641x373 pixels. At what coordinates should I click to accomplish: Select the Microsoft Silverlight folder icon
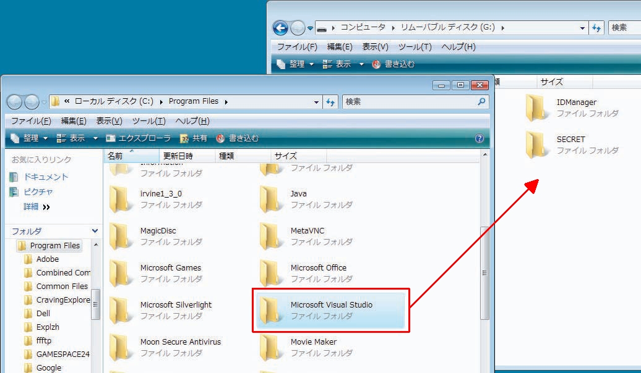coord(120,310)
